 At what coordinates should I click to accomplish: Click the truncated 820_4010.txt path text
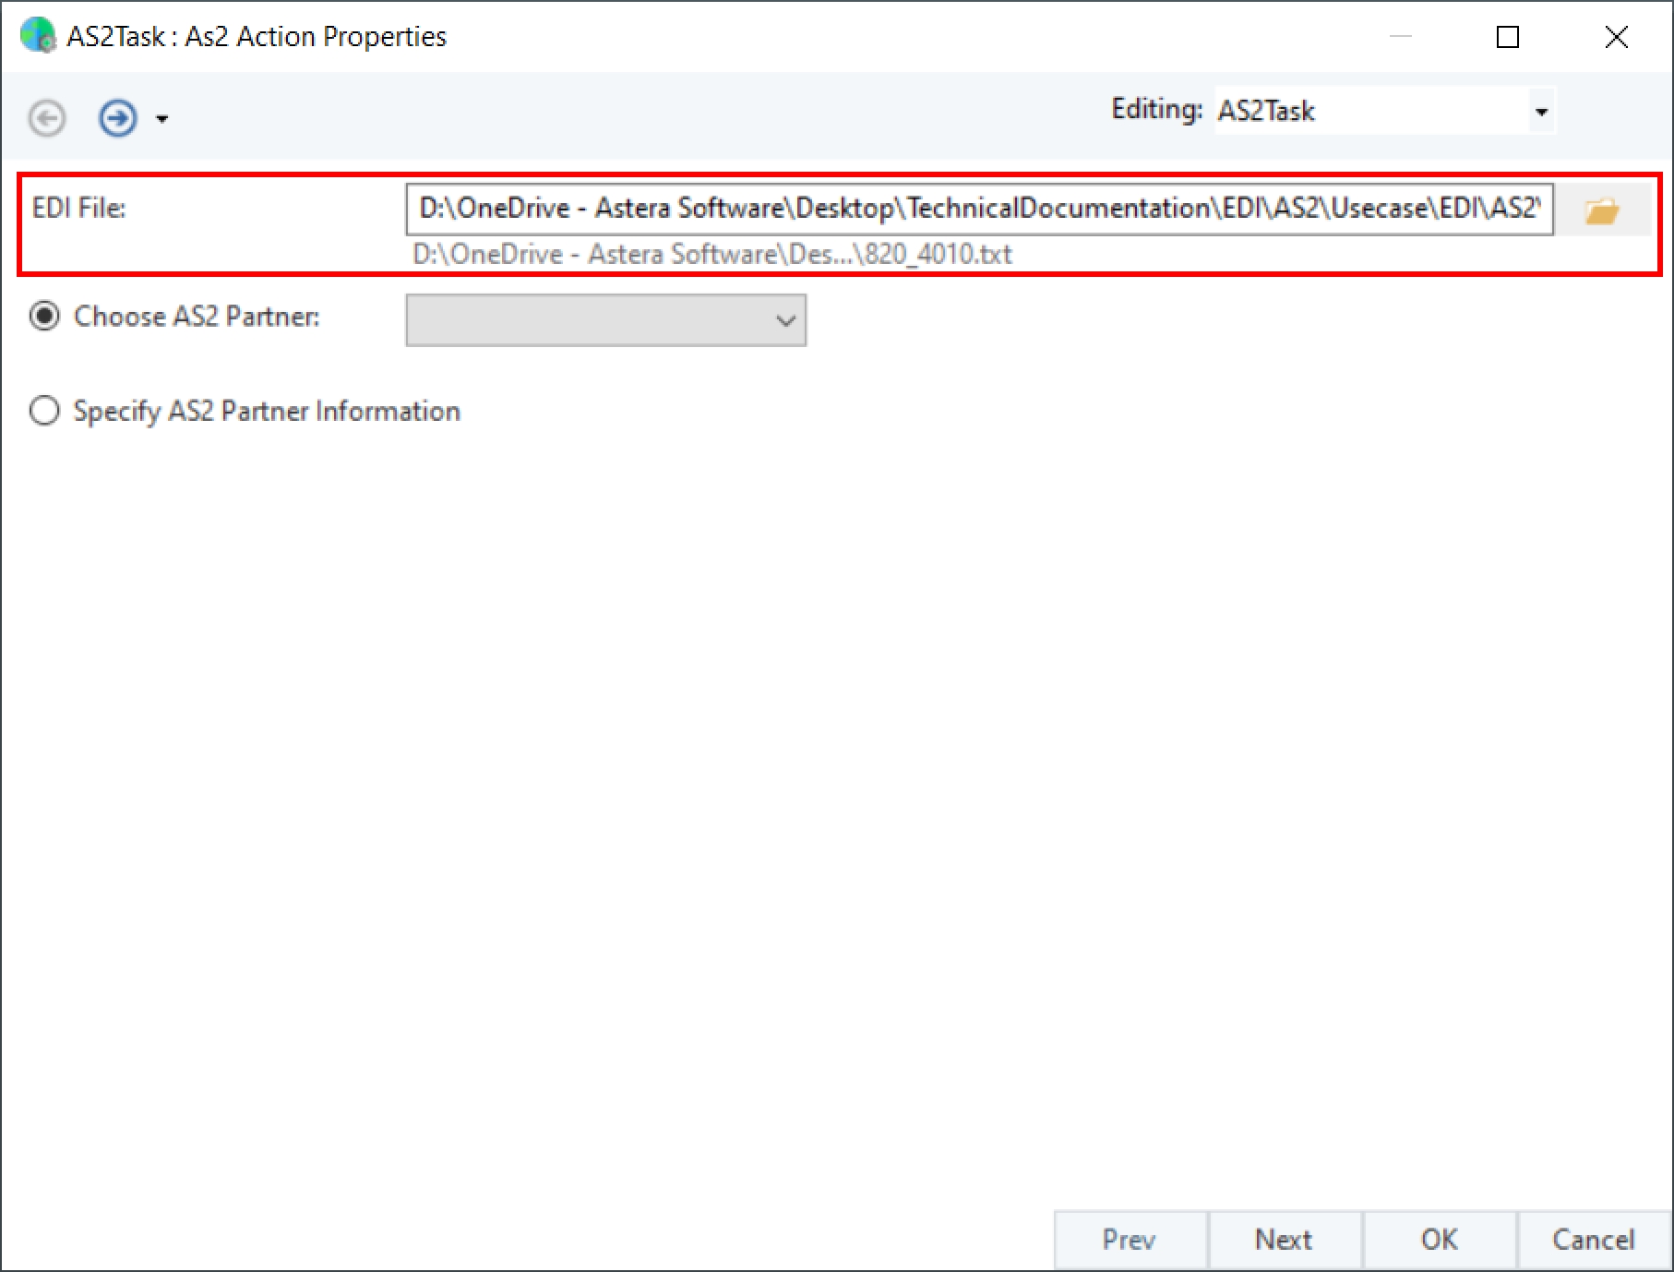(x=711, y=254)
